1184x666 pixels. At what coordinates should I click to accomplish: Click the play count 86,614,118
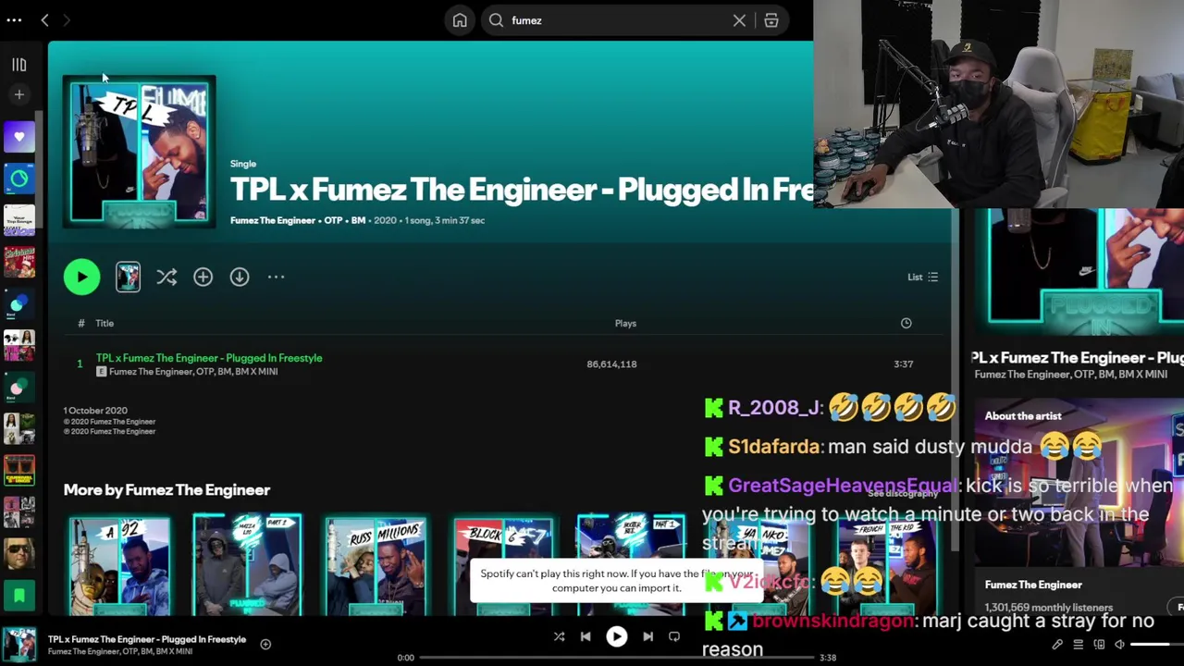[x=611, y=364]
